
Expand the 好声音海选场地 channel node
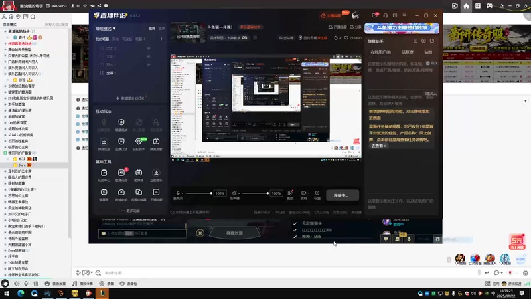[x=5, y=43]
